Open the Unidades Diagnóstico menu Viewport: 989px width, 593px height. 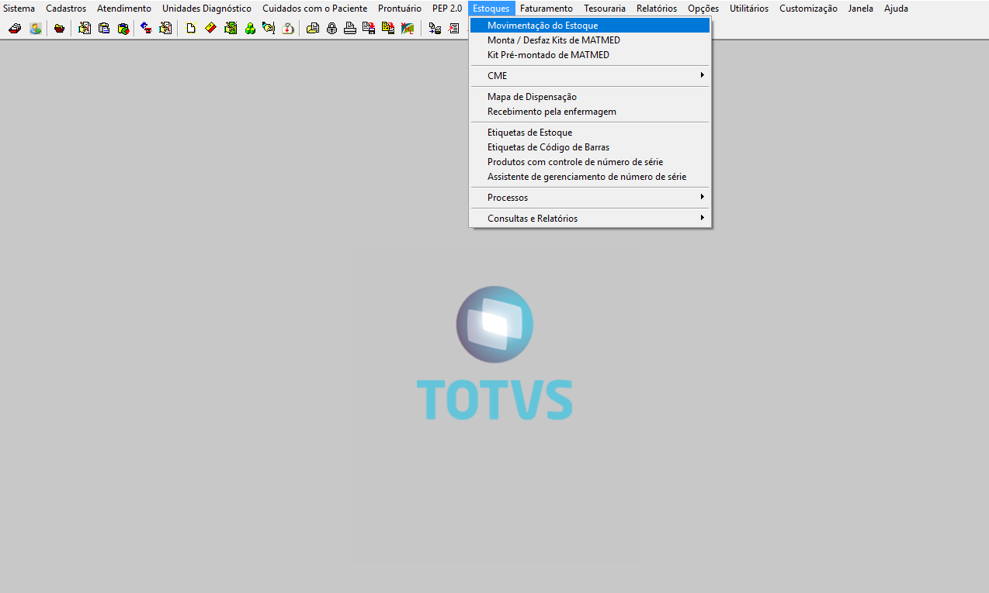[x=206, y=9]
